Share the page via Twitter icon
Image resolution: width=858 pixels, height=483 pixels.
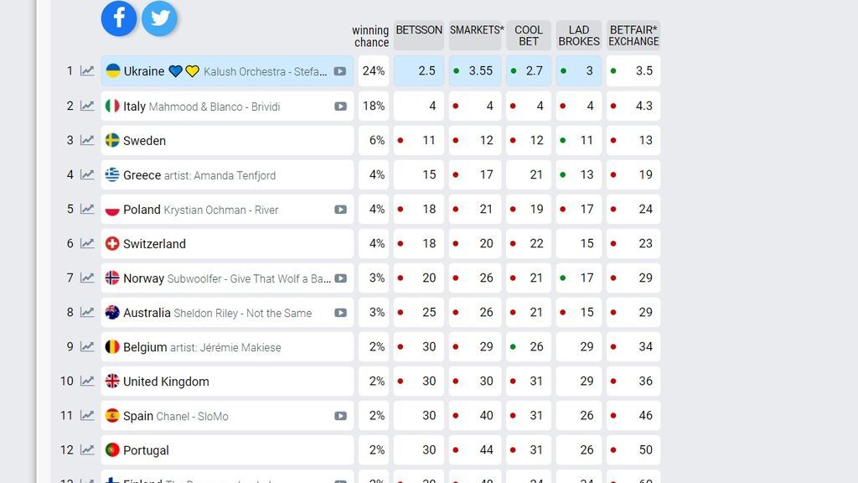pos(160,18)
